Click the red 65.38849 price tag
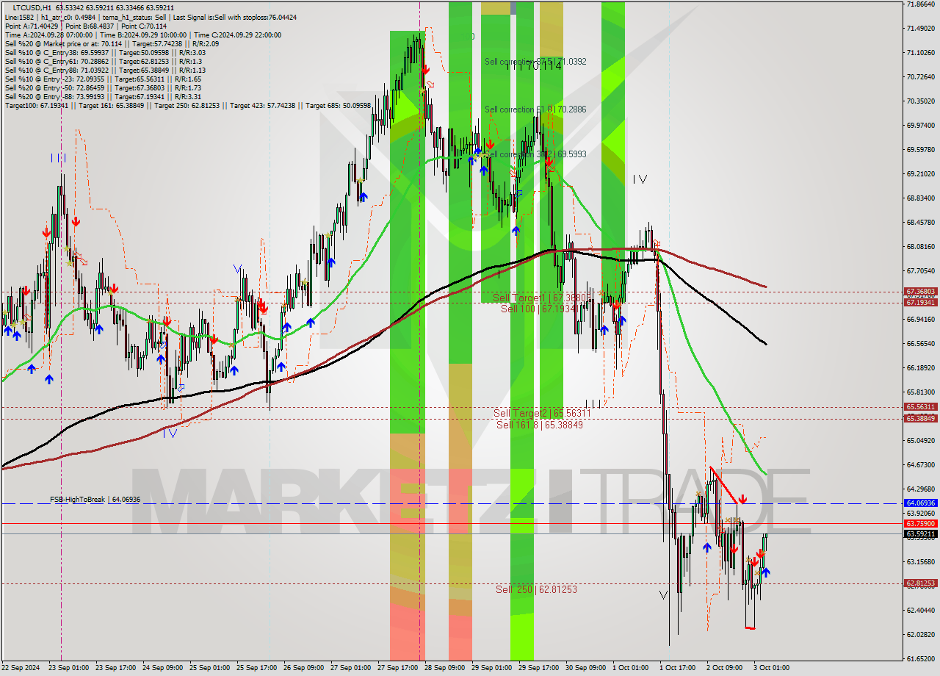Viewport: 940px width, 676px height. (x=920, y=419)
